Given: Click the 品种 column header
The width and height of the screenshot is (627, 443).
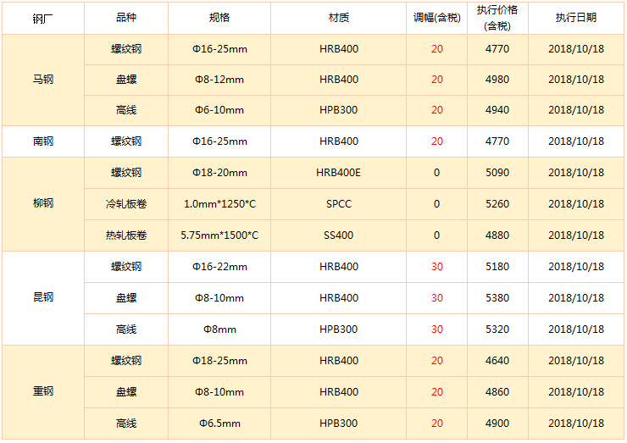Looking at the screenshot, I should pyautogui.click(x=126, y=18).
